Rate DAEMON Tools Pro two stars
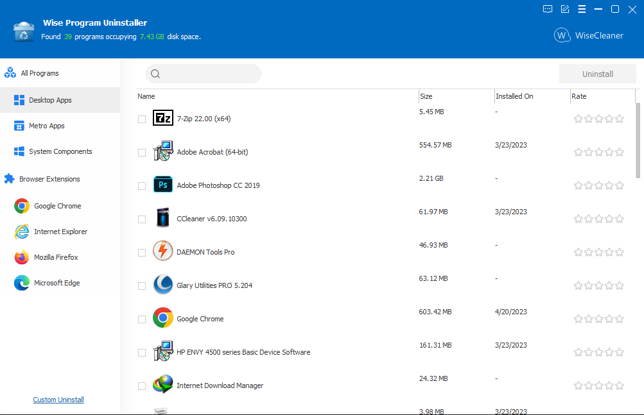The height and width of the screenshot is (415, 644). pos(589,252)
